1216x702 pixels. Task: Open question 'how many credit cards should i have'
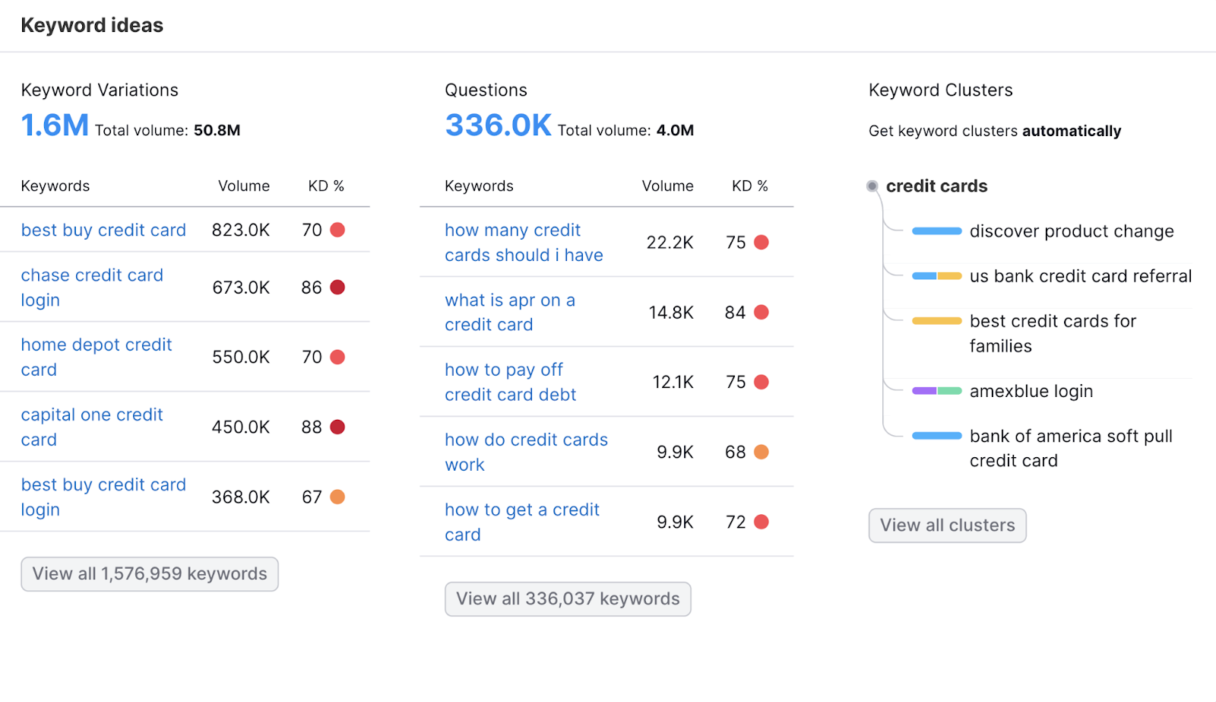point(524,243)
